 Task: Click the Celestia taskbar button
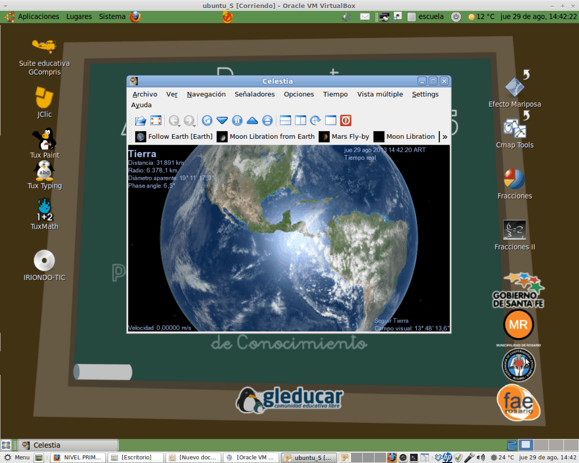pos(68,445)
